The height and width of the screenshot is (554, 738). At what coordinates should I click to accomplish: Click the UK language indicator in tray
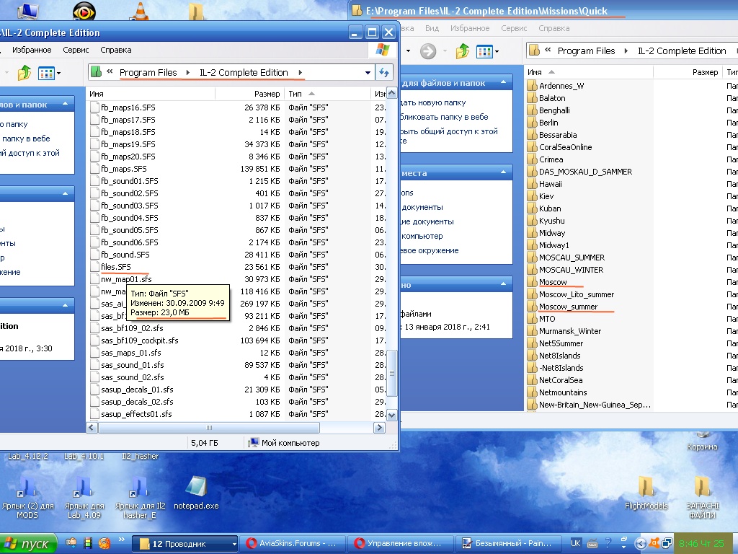[x=575, y=543]
